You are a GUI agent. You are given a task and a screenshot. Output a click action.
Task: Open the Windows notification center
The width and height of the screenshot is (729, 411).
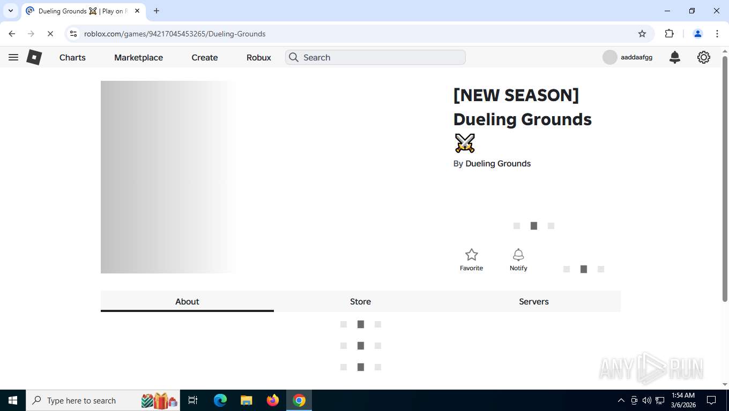click(x=711, y=400)
